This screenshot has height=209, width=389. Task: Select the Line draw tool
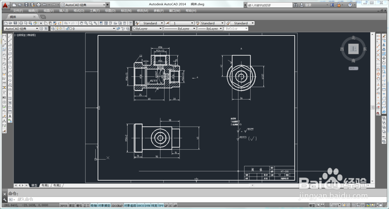[x=10, y=36]
